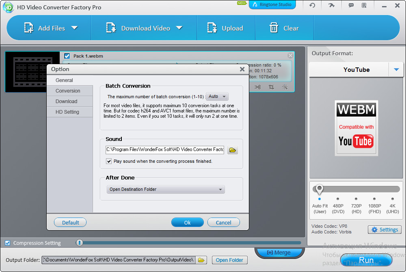This screenshot has width=406, height=272.
Task: Click the resolution slider pin handle
Action: click(x=320, y=190)
